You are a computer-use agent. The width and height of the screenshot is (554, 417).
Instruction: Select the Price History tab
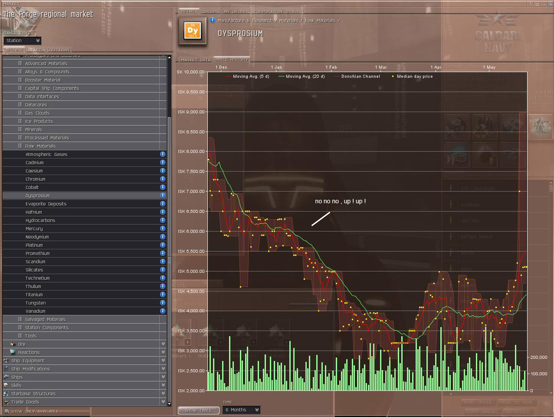click(x=232, y=60)
